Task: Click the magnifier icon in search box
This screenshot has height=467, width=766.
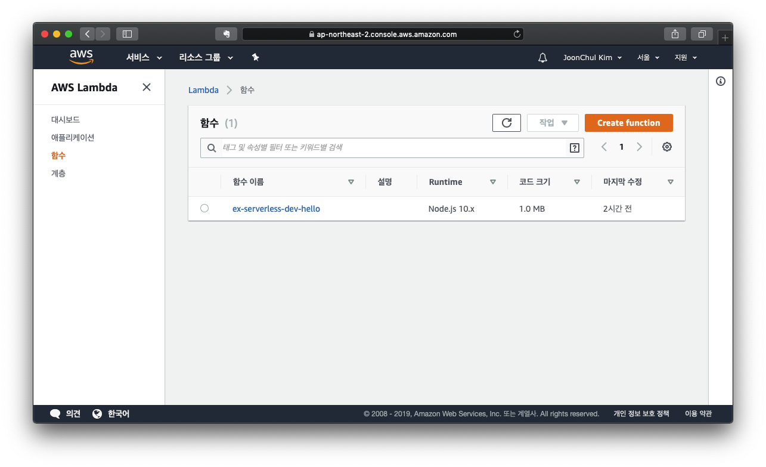Action: [x=212, y=148]
